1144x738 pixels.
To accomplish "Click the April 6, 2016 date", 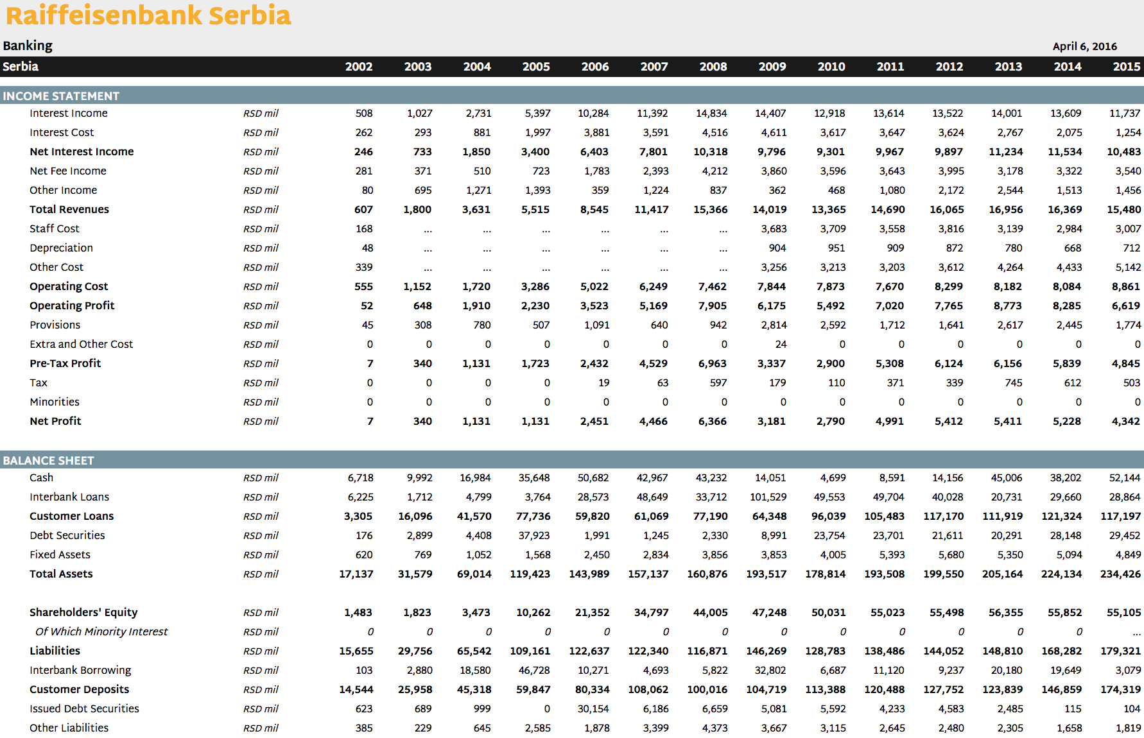I will pyautogui.click(x=1085, y=46).
